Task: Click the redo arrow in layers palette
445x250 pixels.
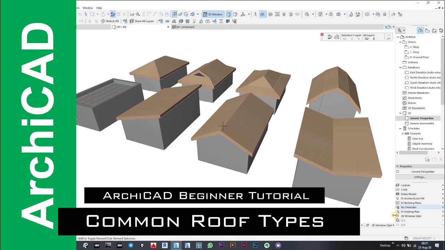Action: click(x=389, y=35)
